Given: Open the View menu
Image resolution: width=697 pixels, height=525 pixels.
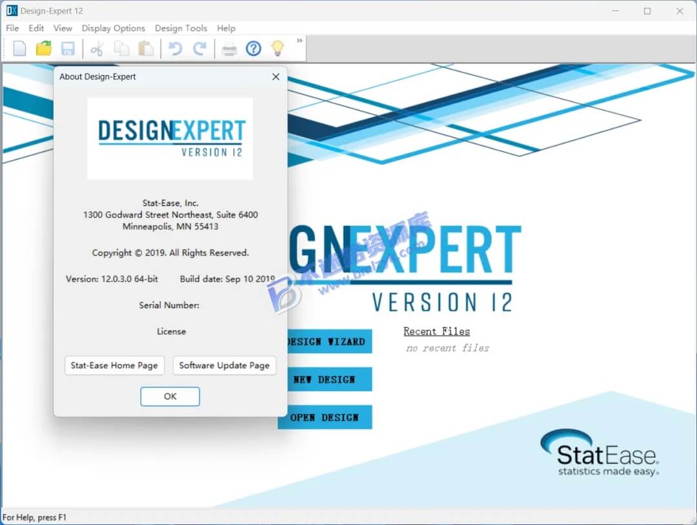Looking at the screenshot, I should (63, 28).
